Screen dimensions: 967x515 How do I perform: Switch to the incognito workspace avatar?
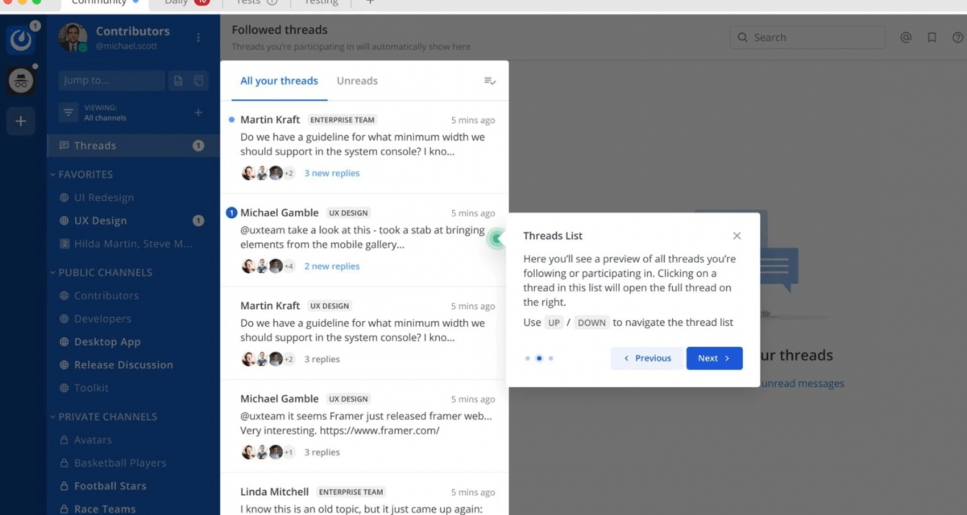pos(21,80)
